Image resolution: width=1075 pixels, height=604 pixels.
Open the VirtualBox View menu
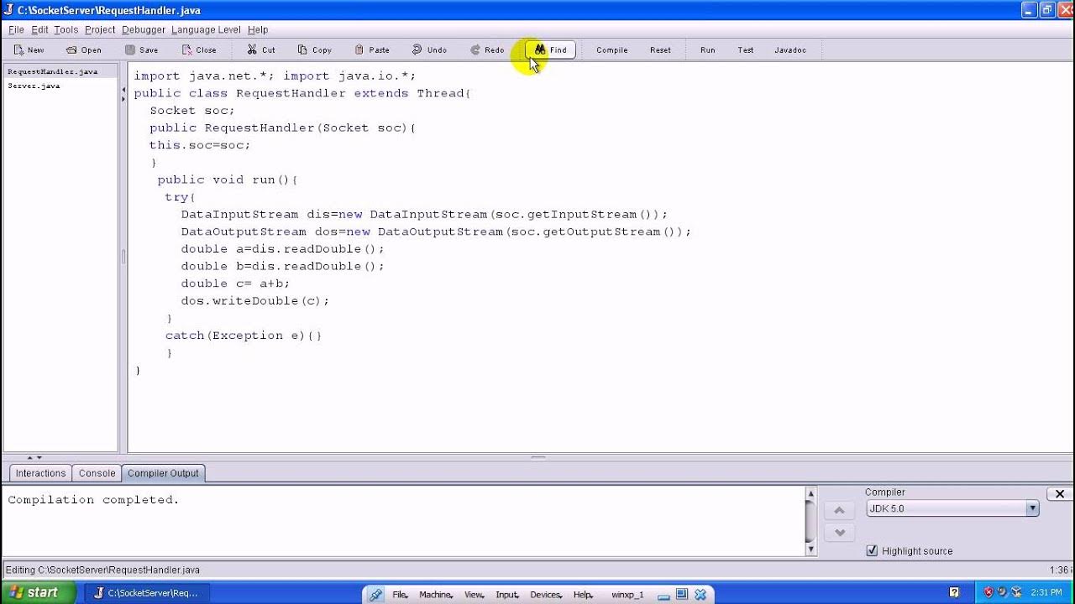coord(475,595)
